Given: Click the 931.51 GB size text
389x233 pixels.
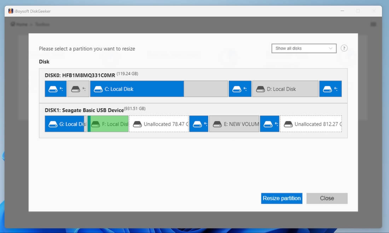Looking at the screenshot, I should [135, 109].
